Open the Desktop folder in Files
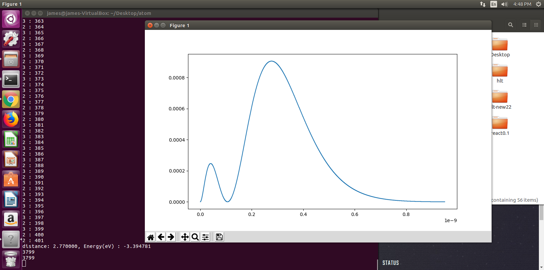This screenshot has height=270, width=544. tap(500, 48)
